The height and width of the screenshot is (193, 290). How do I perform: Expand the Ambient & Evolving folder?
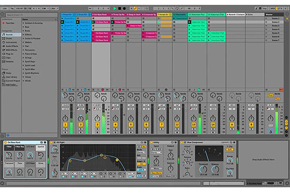[x=24, y=23]
